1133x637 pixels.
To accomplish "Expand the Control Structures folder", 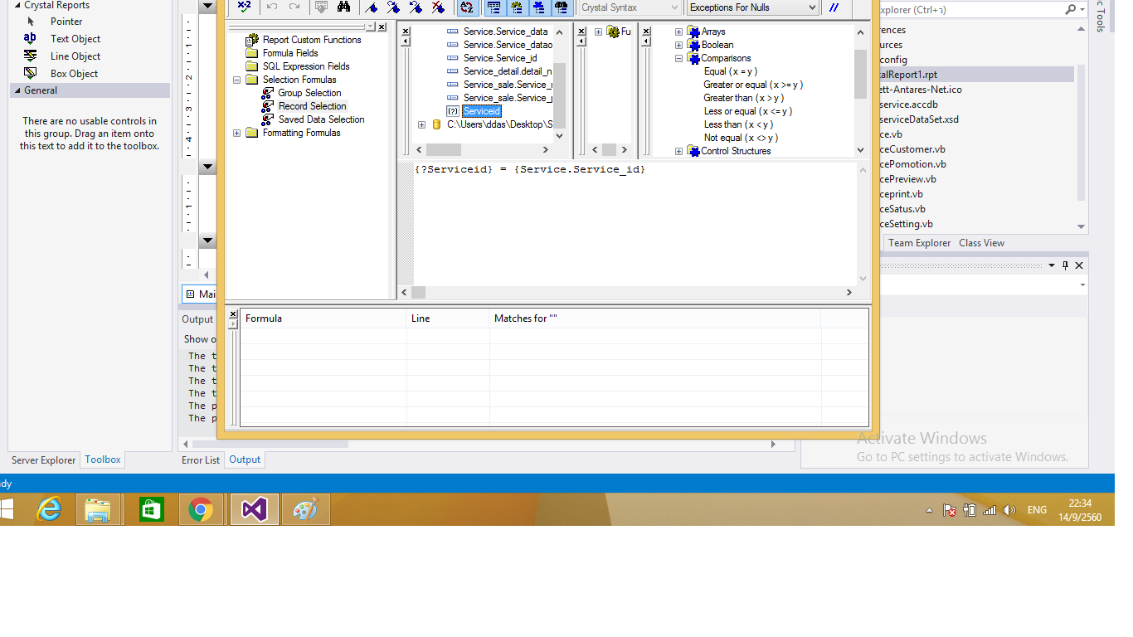I will pyautogui.click(x=678, y=151).
